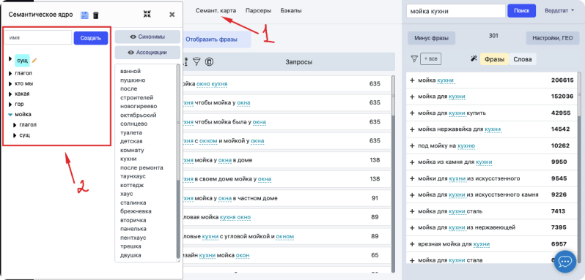Collapse the мойка tree node
585x280 pixels.
(x=10, y=115)
